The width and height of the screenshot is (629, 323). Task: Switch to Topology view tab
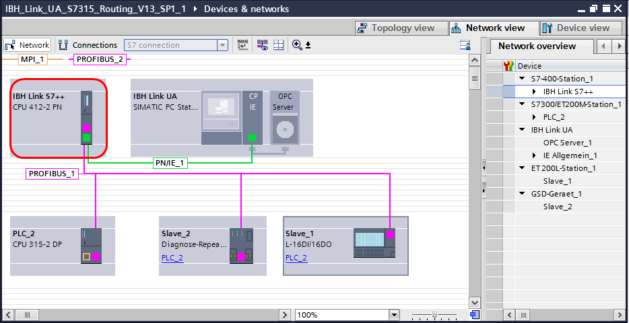[x=402, y=28]
